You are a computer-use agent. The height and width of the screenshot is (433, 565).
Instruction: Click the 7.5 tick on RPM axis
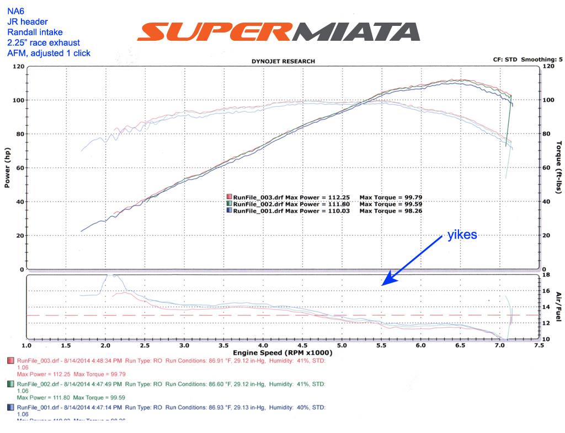[539, 345]
